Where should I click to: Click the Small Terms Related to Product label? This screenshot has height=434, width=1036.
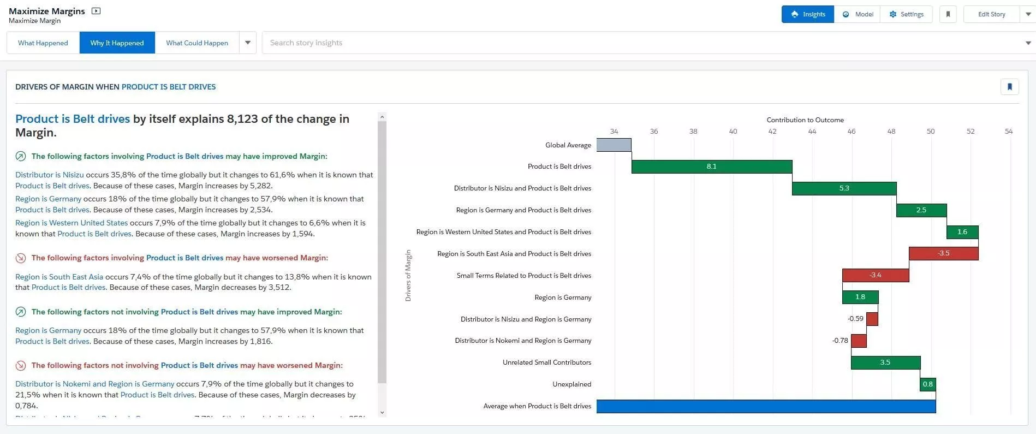tap(524, 275)
